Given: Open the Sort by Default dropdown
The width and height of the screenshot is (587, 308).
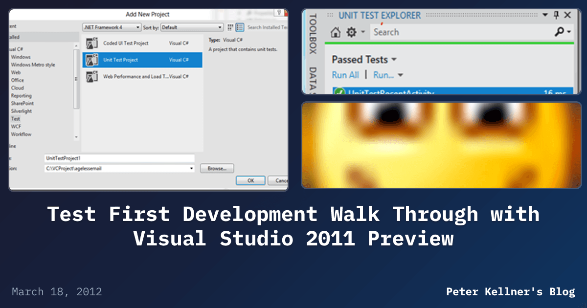Looking at the screenshot, I should (192, 27).
